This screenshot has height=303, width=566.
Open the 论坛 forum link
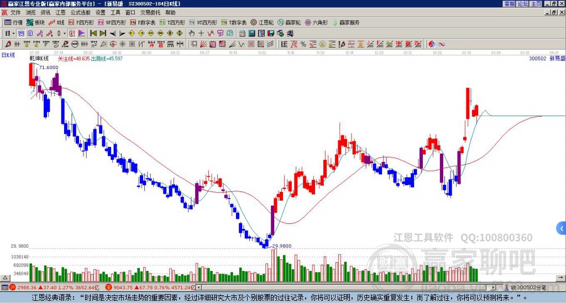click(x=523, y=4)
